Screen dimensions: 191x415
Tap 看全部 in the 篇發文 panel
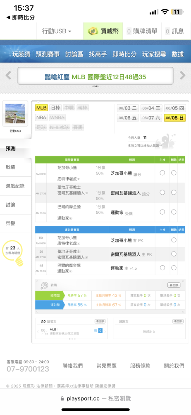pyautogui.click(x=100, y=321)
